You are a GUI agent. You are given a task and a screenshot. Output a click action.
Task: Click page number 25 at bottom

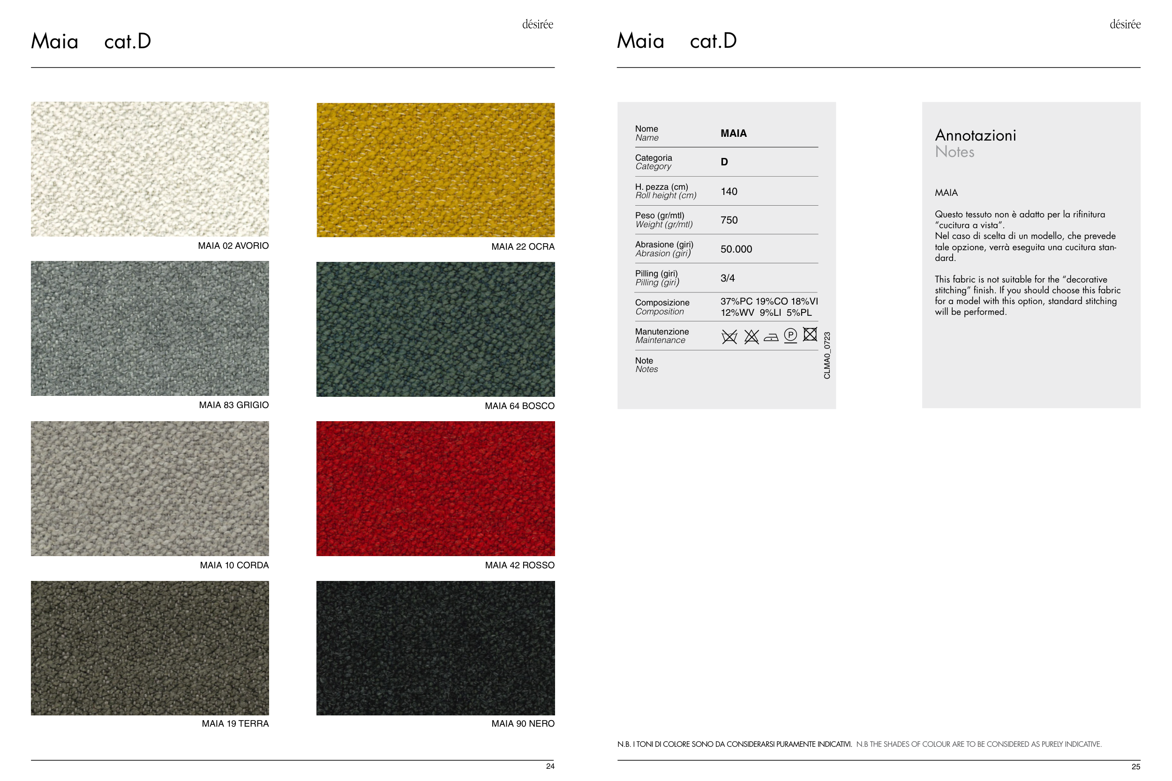pyautogui.click(x=1135, y=766)
